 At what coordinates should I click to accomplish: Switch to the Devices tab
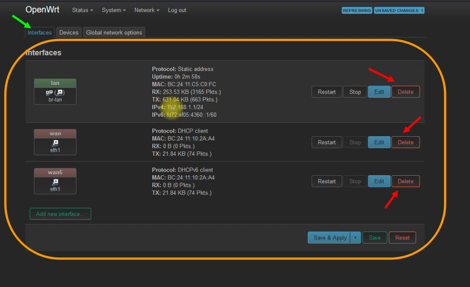(69, 32)
